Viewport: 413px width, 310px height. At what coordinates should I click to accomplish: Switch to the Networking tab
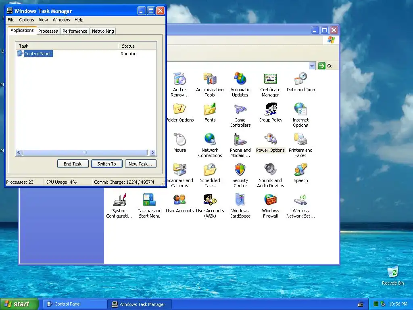(103, 31)
